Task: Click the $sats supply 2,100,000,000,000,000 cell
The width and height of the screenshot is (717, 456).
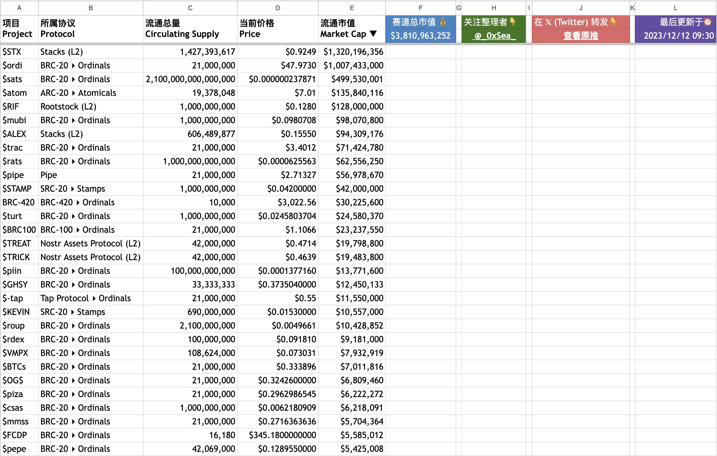Action: (190, 79)
